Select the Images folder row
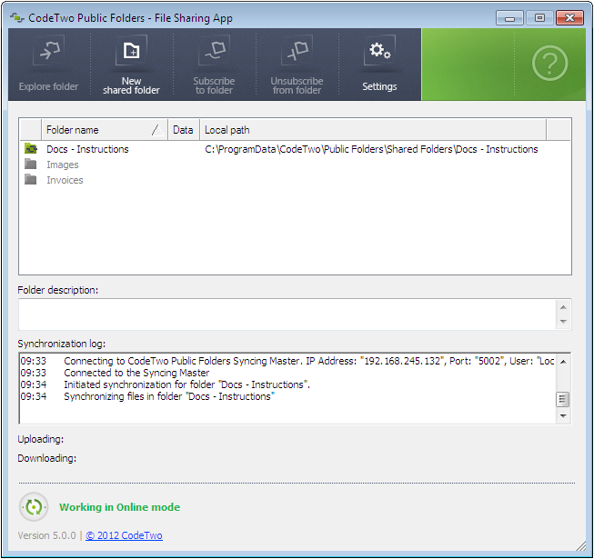This screenshot has width=594, height=559. click(295, 165)
